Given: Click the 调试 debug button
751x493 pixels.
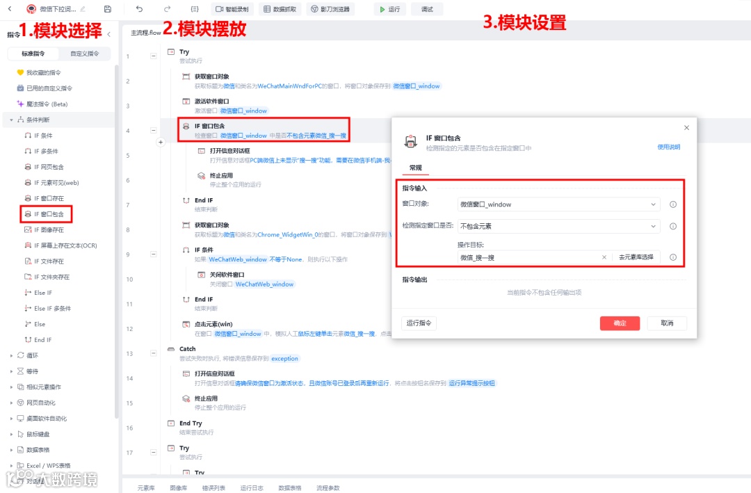Looking at the screenshot, I should [x=427, y=9].
